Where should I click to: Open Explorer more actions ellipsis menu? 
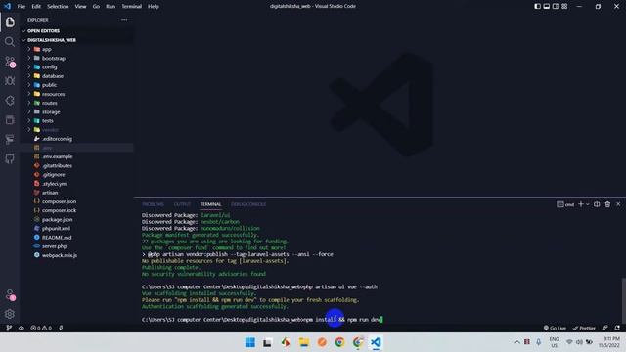[124, 20]
